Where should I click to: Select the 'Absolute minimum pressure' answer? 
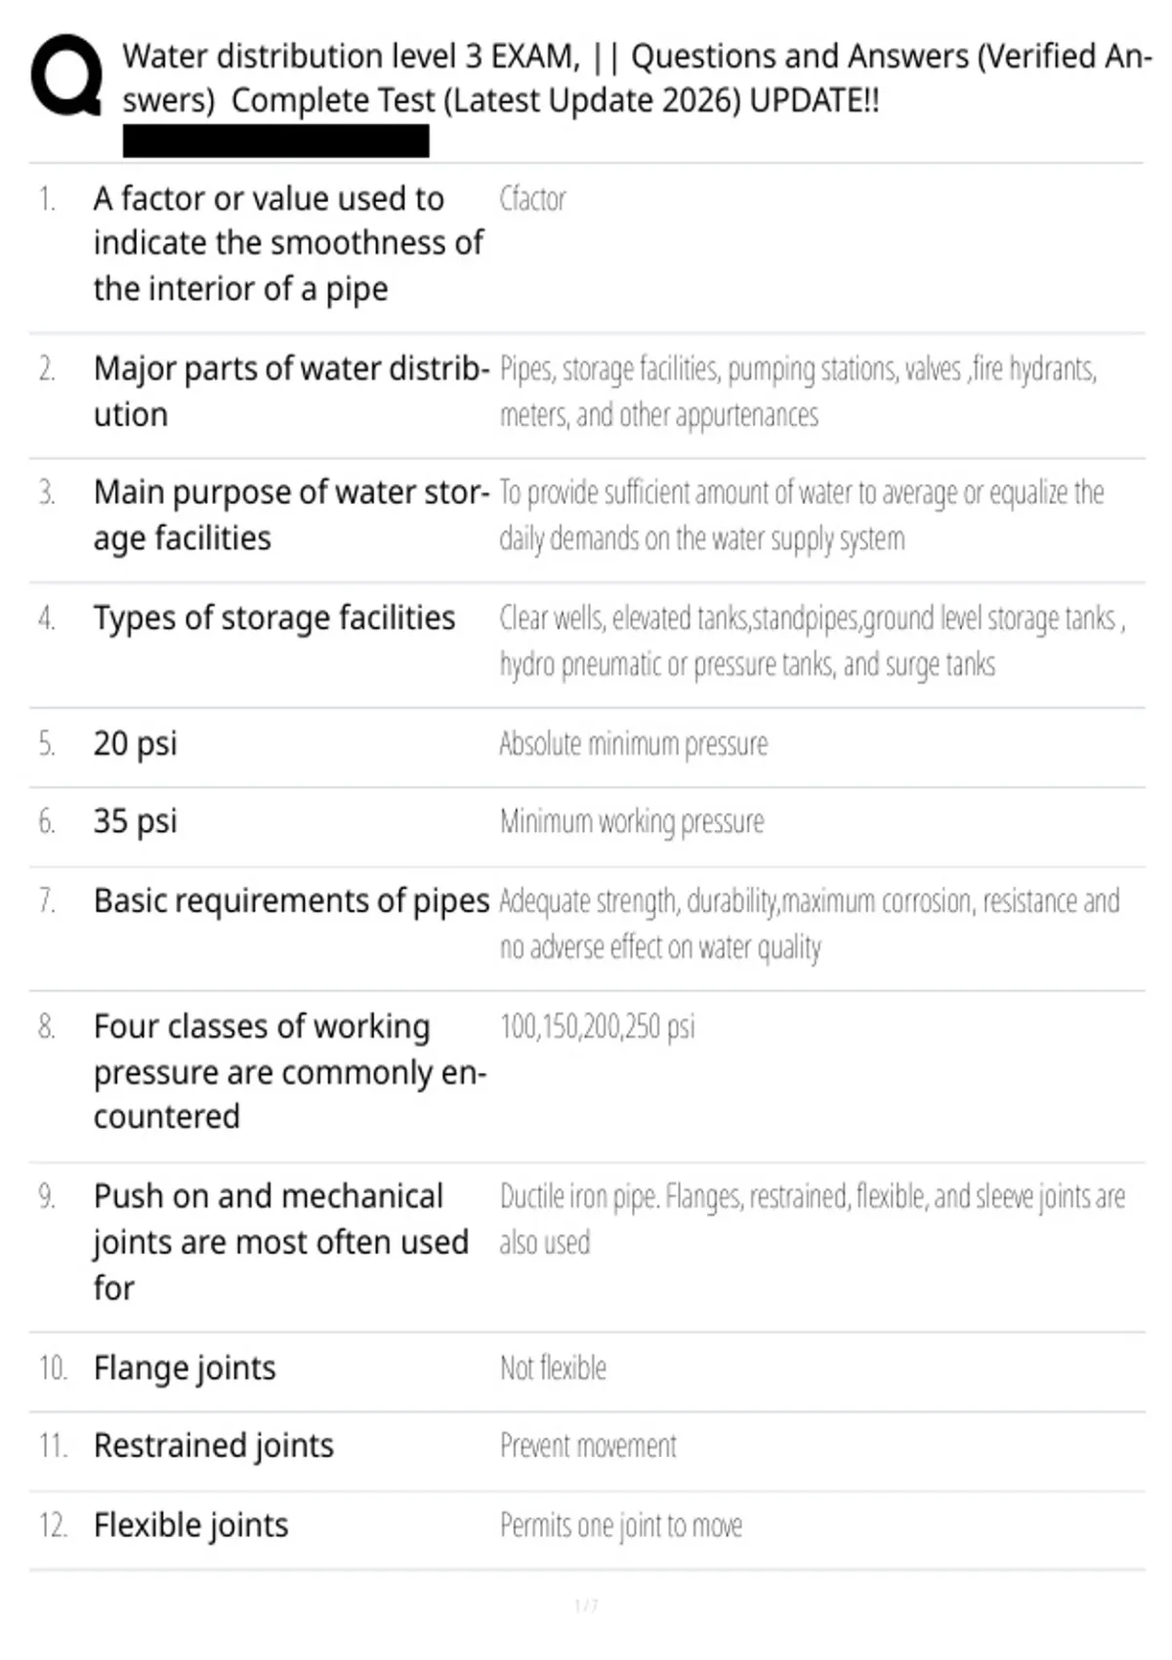633,744
